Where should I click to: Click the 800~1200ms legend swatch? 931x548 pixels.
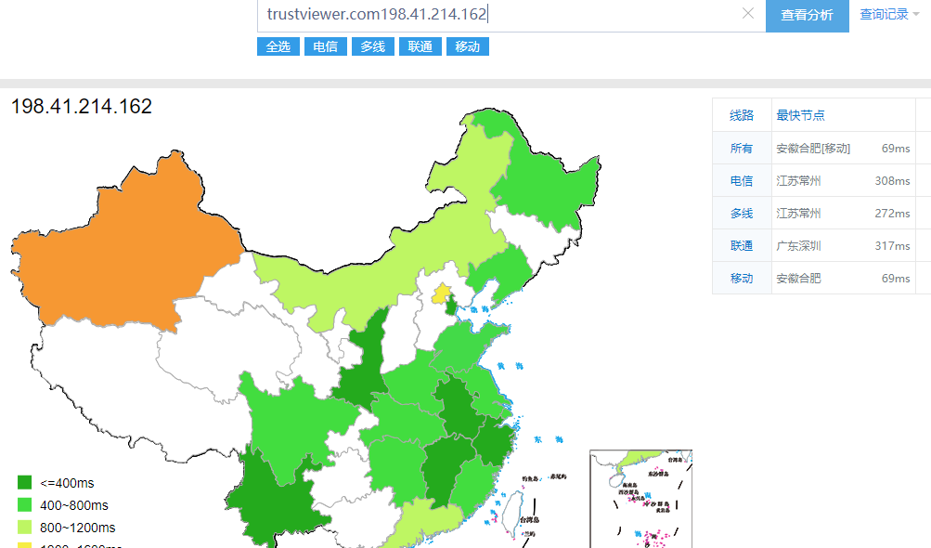coord(25,528)
